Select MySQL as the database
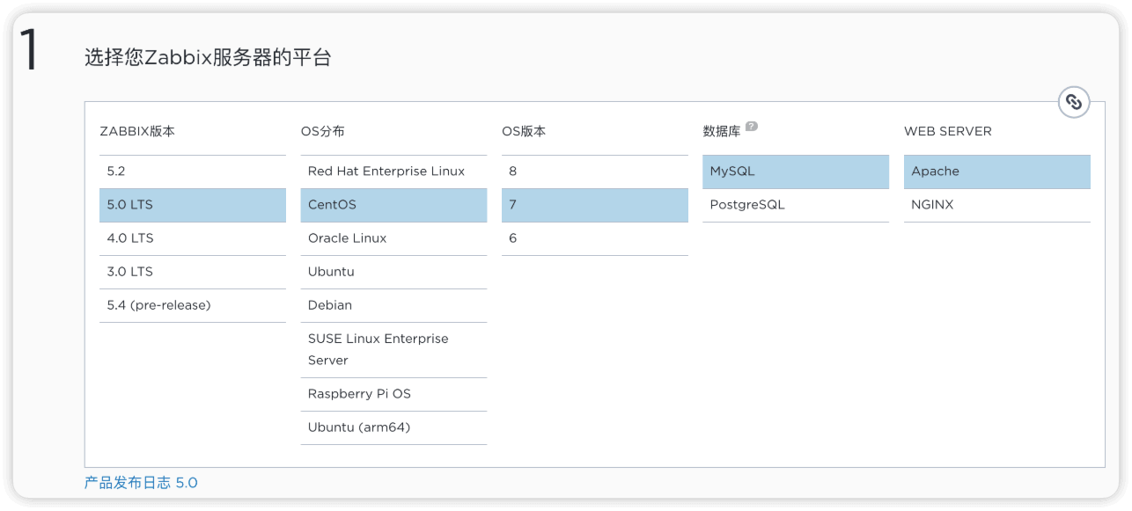The width and height of the screenshot is (1132, 511). pos(796,172)
